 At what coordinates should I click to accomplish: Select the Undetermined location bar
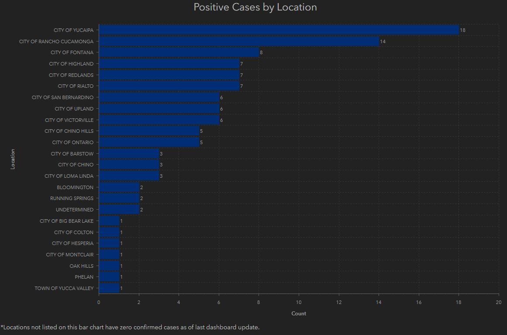coord(119,210)
